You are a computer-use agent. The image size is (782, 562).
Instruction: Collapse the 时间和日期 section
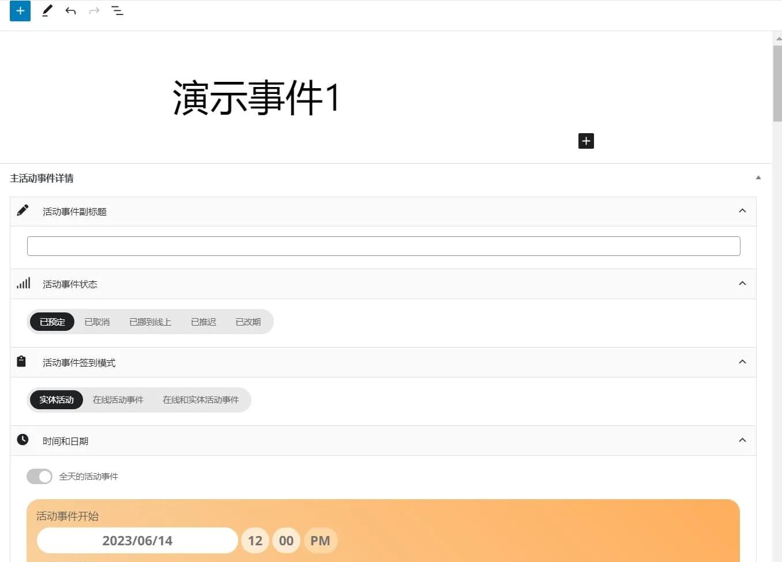(x=742, y=440)
